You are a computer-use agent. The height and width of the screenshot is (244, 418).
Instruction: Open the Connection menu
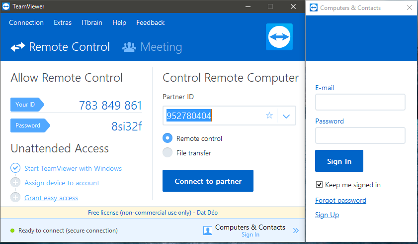click(x=26, y=23)
